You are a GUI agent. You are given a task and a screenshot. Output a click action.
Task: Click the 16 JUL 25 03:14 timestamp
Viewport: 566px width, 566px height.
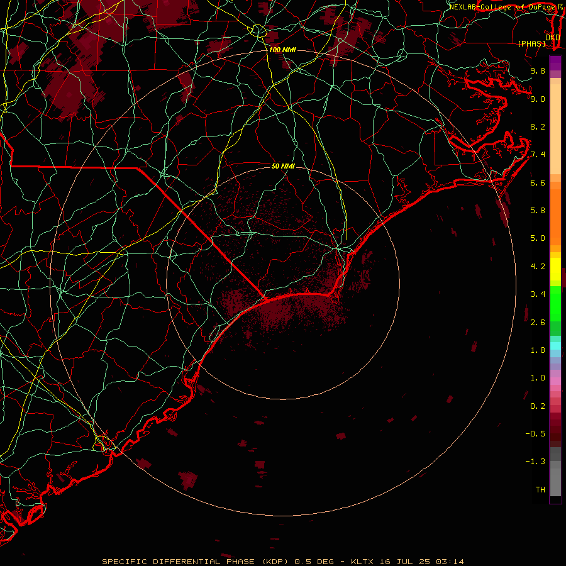click(421, 562)
